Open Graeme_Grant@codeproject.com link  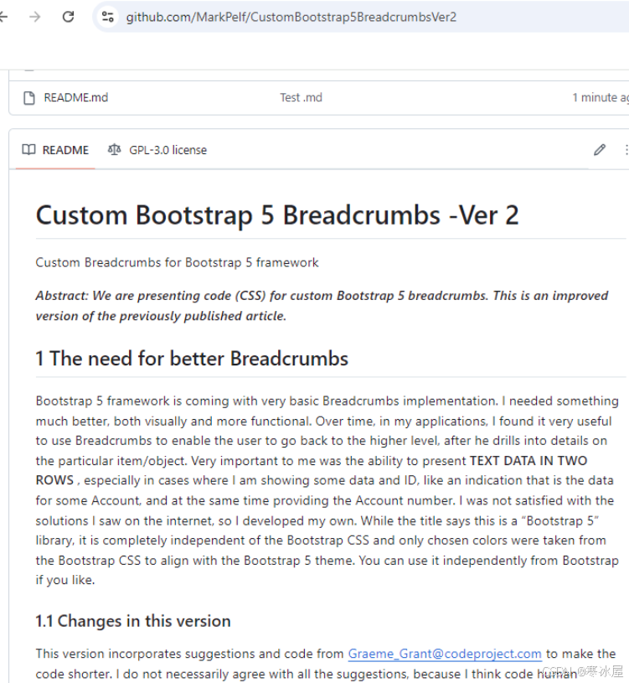pos(445,654)
